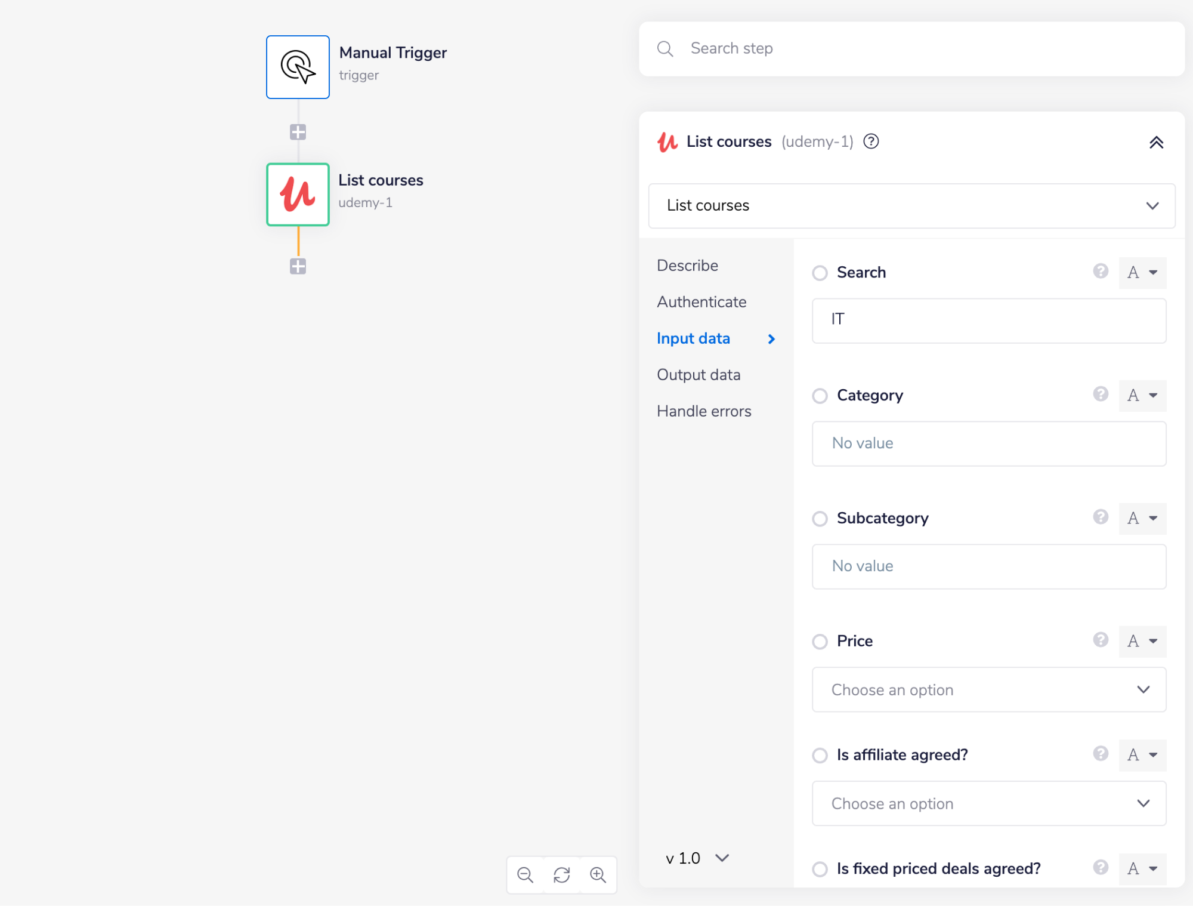The width and height of the screenshot is (1193, 906).
Task: Click the IT search text input
Action: 988,321
